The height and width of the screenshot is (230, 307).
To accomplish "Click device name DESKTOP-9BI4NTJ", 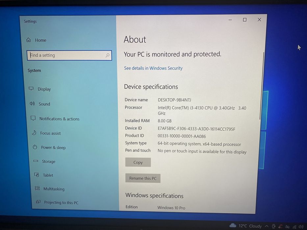I will point(174,100).
